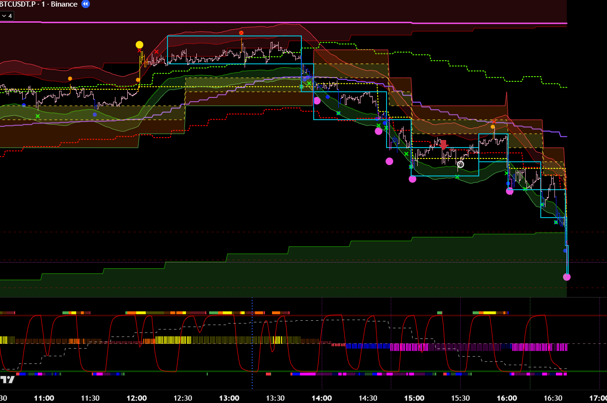Click the chevron beside the 4 count
The height and width of the screenshot is (403, 607).
[x=4, y=16]
